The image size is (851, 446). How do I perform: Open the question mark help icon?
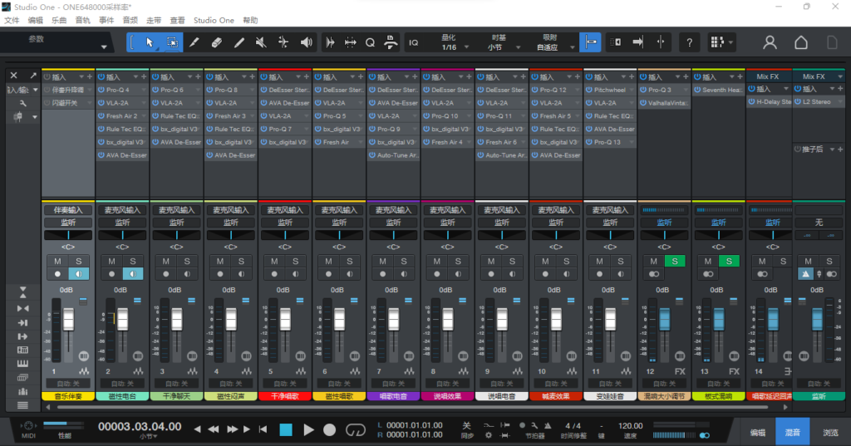click(x=689, y=42)
